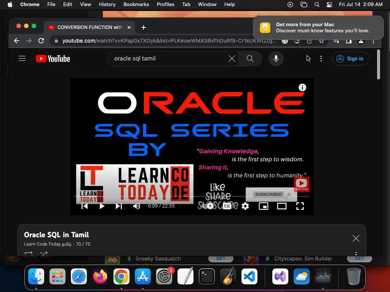390x292 pixels.
Task: Open the Trash in the Dock
Action: [x=354, y=276]
